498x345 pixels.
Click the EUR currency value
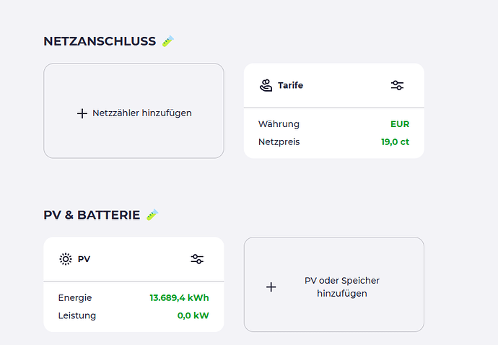click(x=400, y=124)
